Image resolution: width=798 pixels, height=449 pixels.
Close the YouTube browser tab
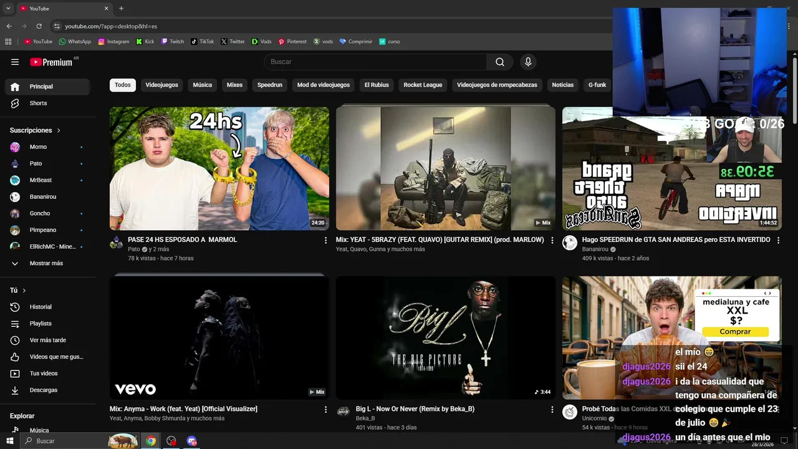pos(106,9)
